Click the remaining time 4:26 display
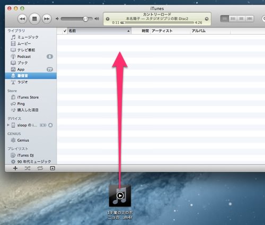265x225 pixels. click(x=199, y=23)
